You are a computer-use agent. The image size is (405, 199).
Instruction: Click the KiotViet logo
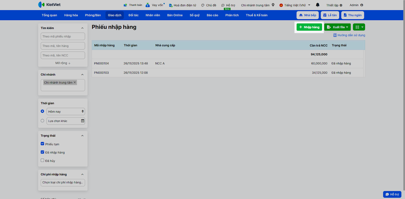click(x=49, y=5)
